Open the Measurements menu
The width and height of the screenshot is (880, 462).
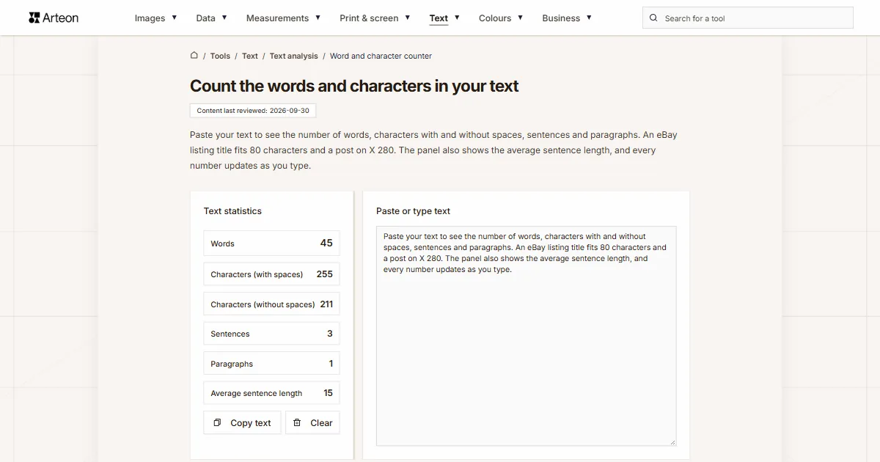tap(277, 18)
